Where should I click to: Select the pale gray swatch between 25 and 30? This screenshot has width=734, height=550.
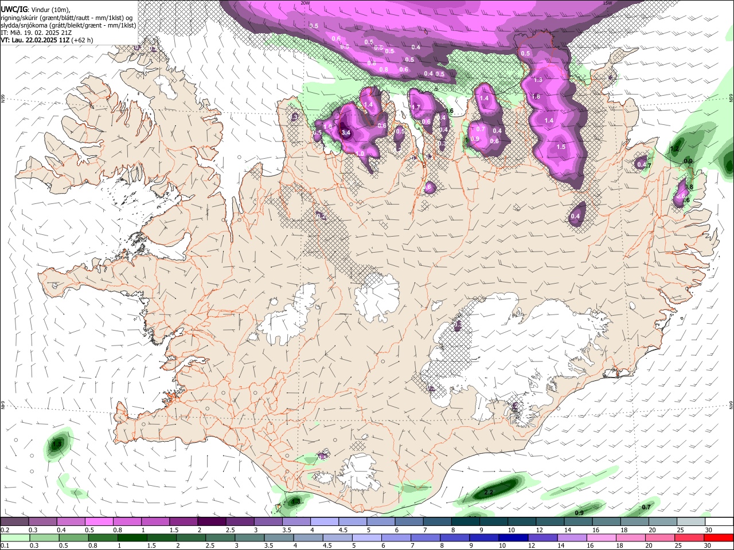(x=692, y=522)
